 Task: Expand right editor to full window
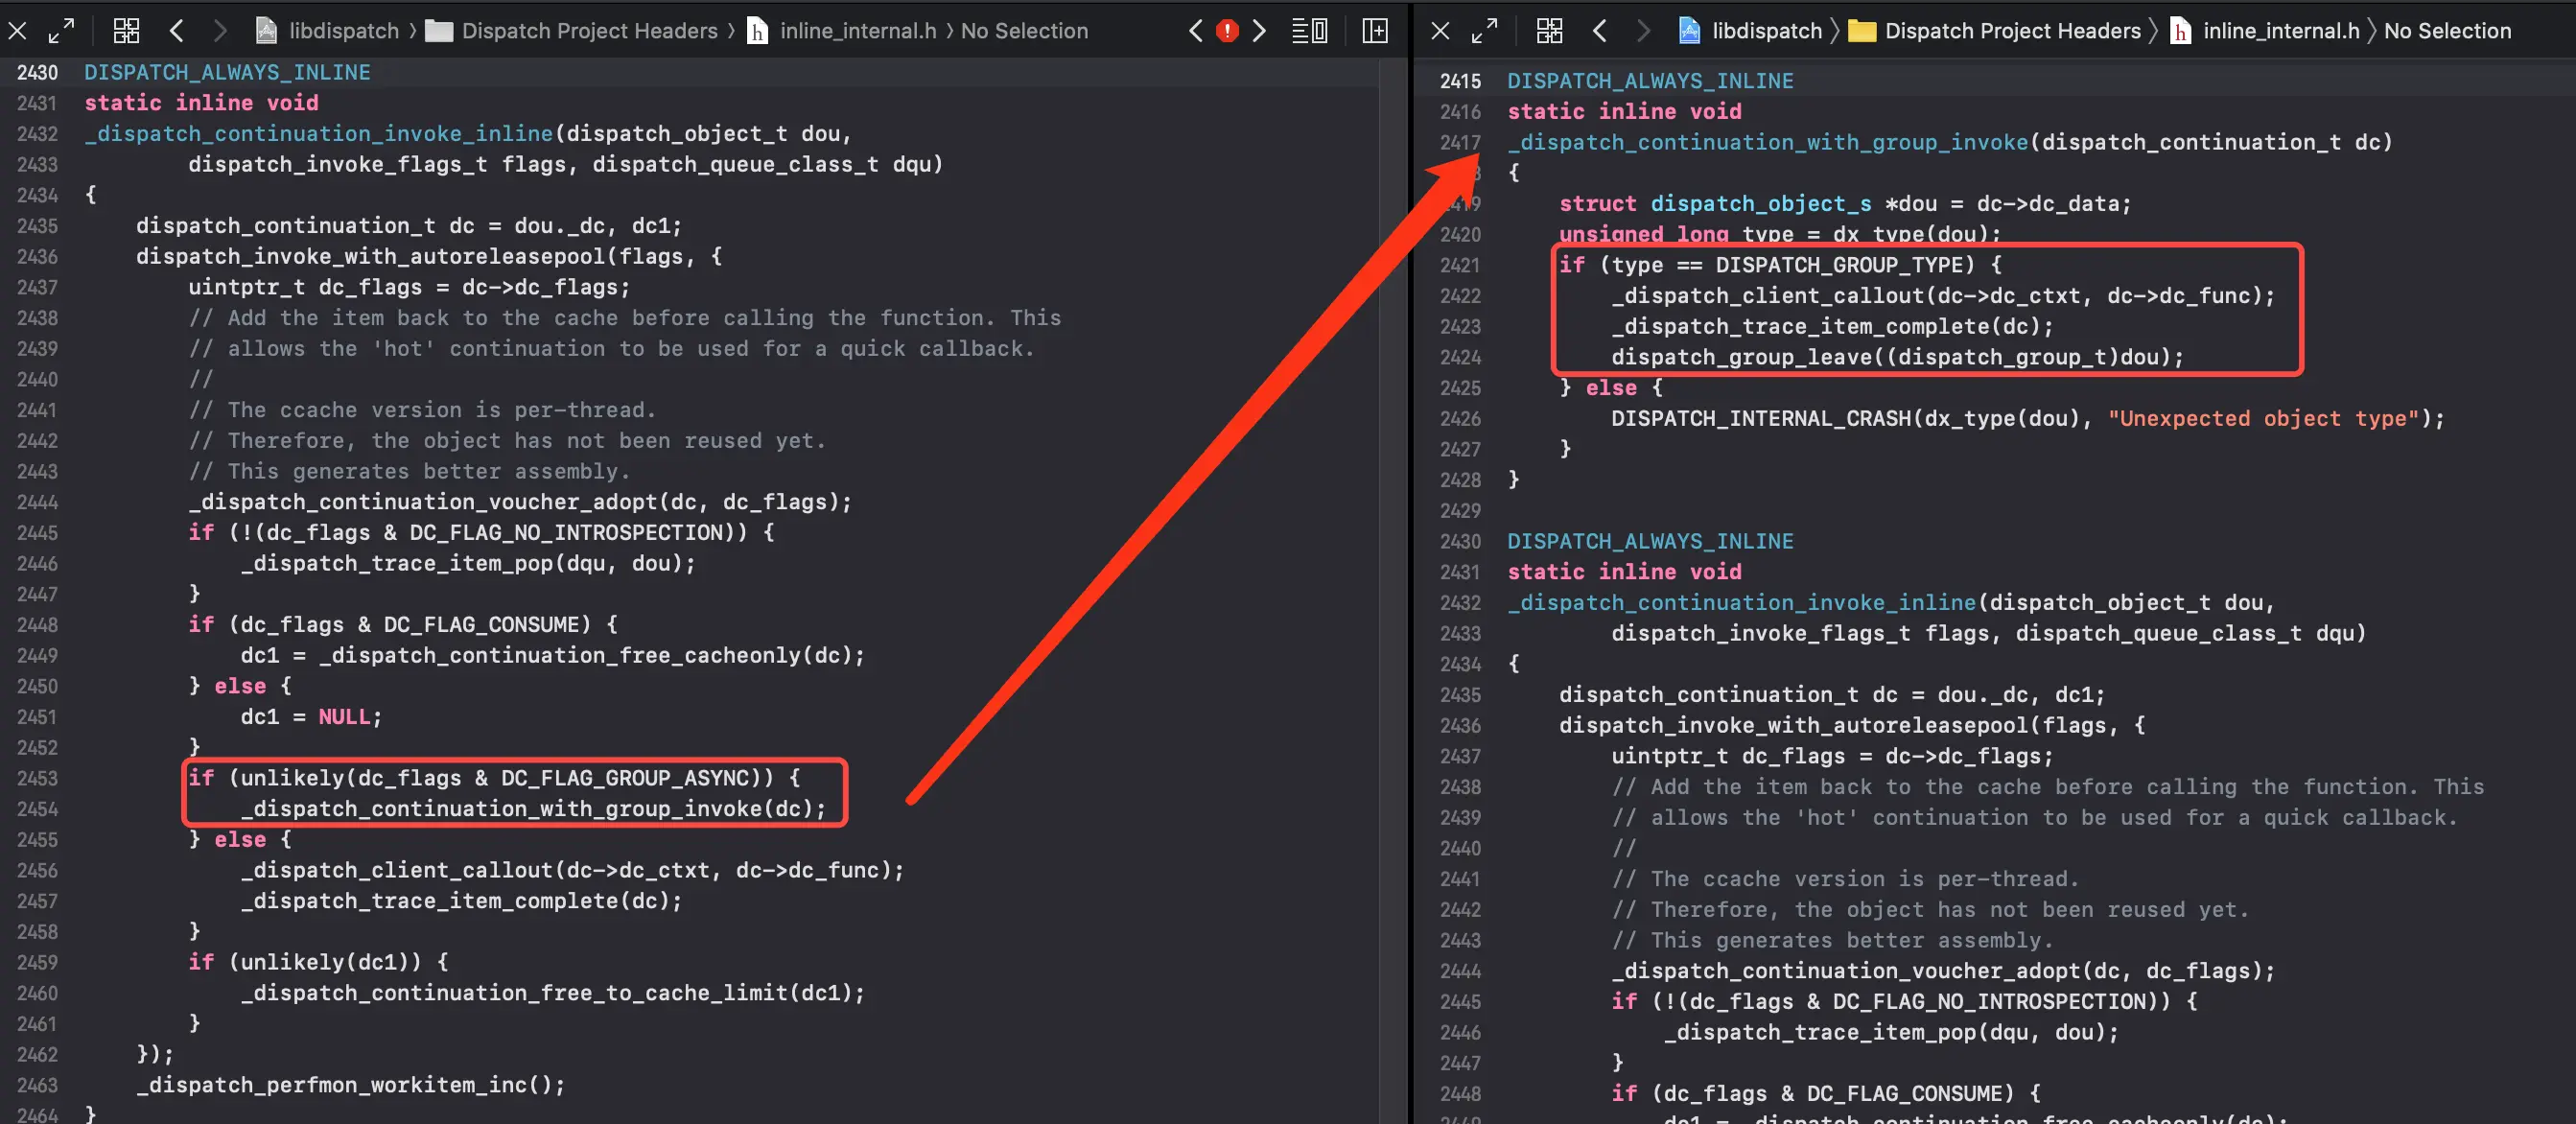(1484, 31)
